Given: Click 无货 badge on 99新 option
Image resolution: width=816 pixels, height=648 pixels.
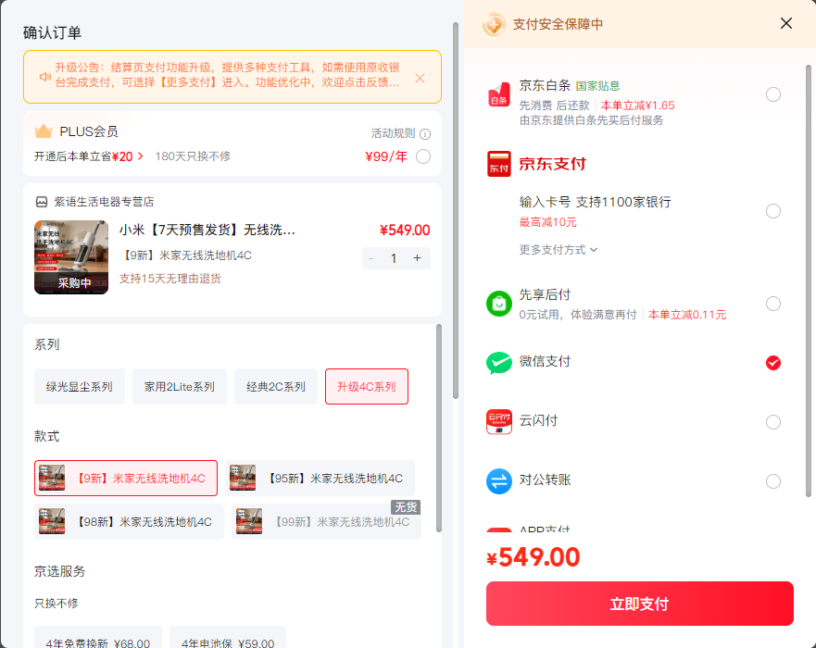Looking at the screenshot, I should [x=406, y=507].
